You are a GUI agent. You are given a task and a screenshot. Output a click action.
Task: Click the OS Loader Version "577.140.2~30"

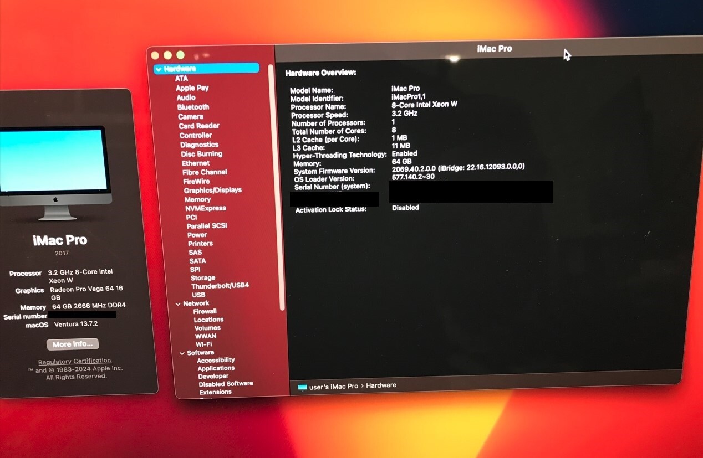click(x=413, y=176)
